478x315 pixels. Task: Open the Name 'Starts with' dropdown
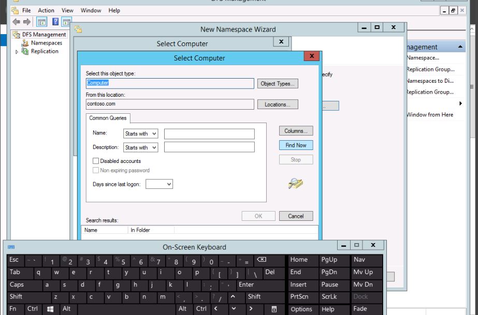(140, 133)
